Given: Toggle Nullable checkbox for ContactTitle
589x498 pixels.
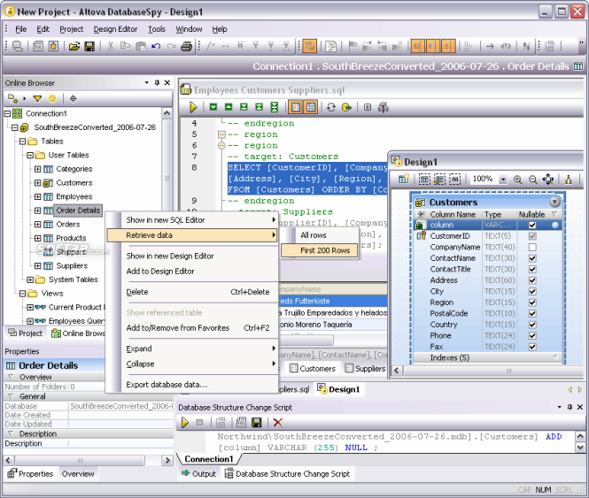Looking at the screenshot, I should pos(532,270).
